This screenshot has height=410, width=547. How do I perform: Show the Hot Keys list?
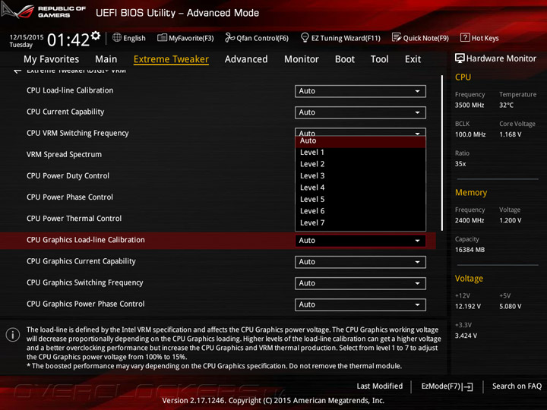[479, 38]
